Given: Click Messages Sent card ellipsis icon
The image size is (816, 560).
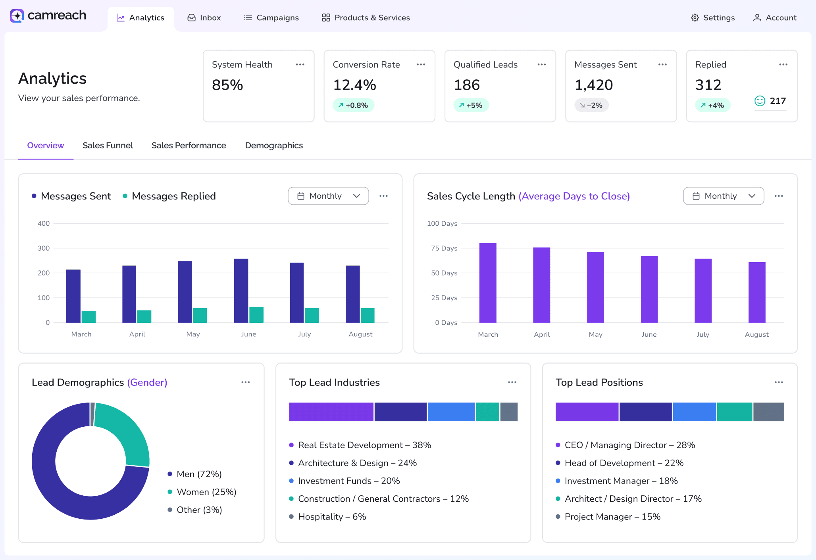Looking at the screenshot, I should tap(662, 65).
